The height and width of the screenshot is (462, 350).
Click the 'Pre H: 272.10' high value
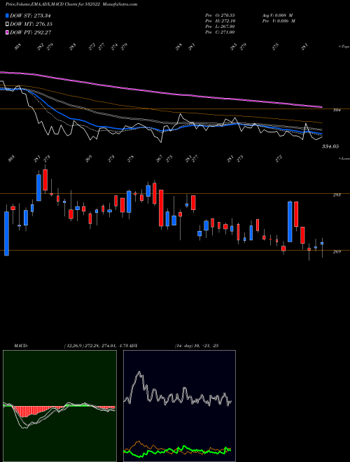pyautogui.click(x=220, y=20)
